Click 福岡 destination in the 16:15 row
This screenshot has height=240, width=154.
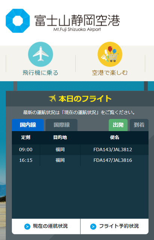[60, 160]
